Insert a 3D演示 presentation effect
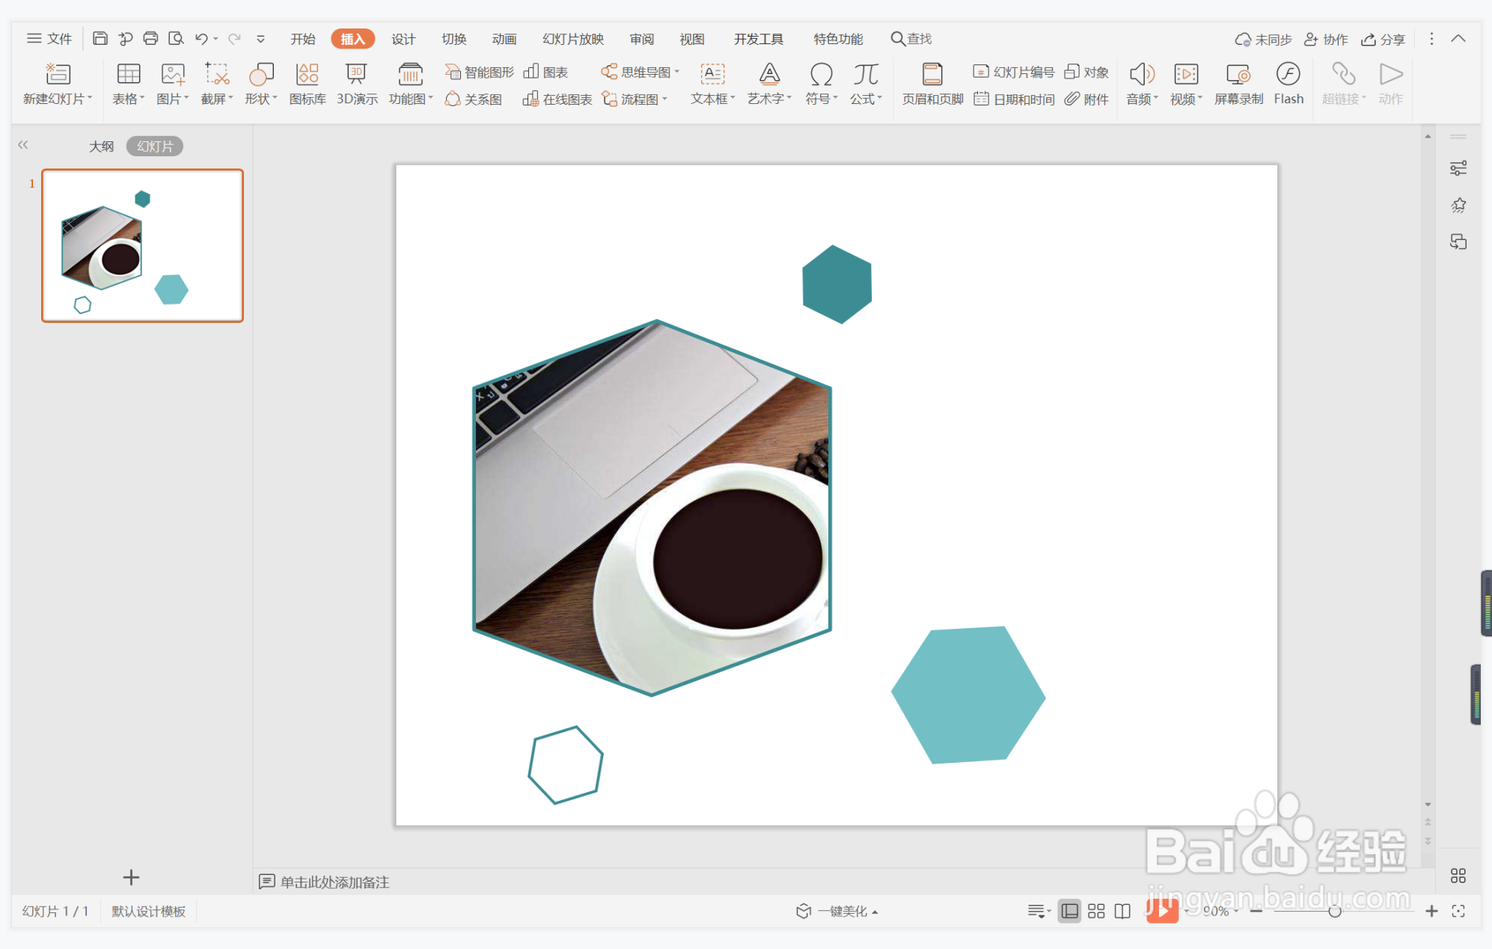 point(357,84)
